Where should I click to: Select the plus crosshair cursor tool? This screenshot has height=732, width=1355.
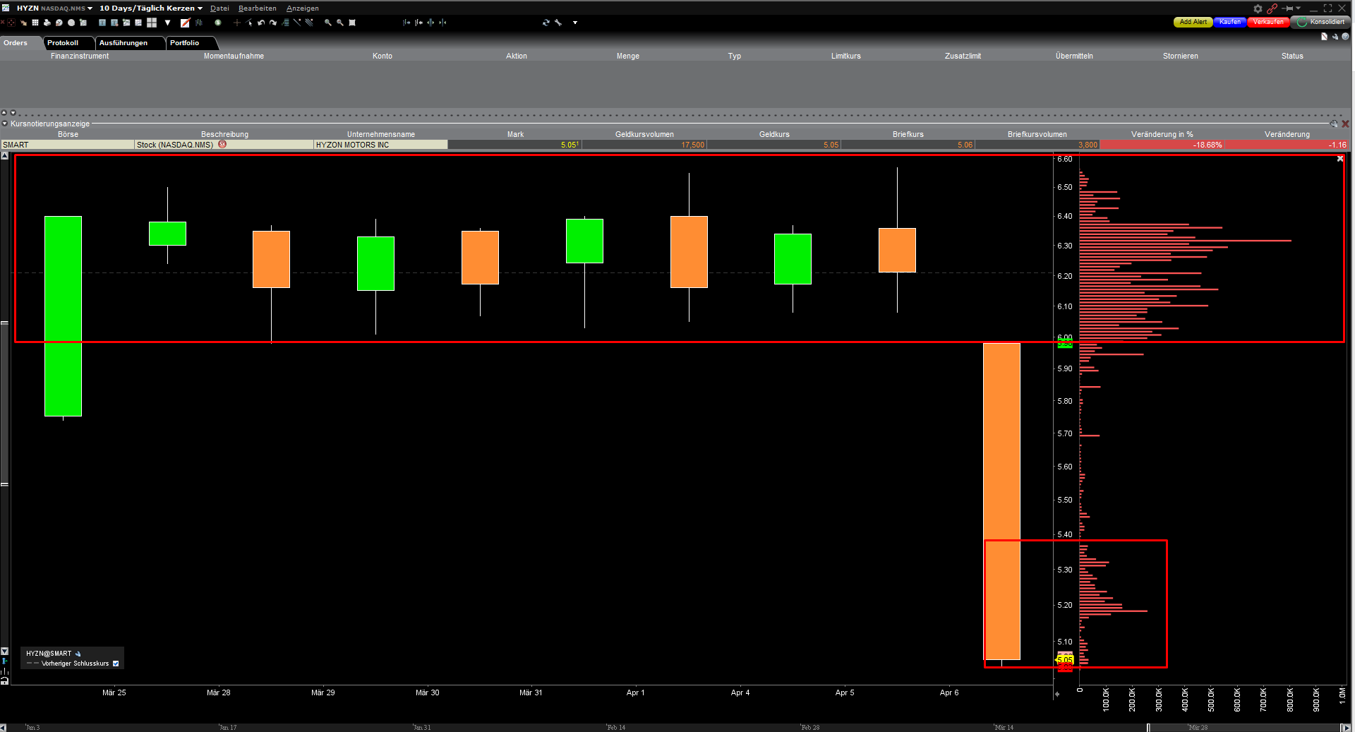point(237,23)
